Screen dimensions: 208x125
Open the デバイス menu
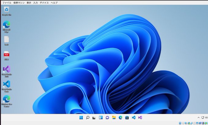point(44,2)
